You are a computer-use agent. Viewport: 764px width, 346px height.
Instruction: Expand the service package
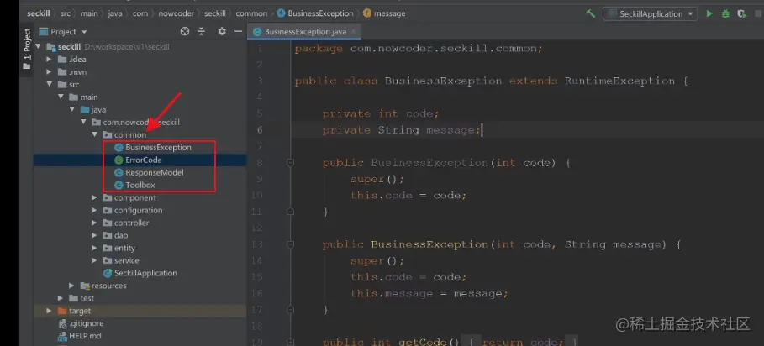[x=95, y=260]
